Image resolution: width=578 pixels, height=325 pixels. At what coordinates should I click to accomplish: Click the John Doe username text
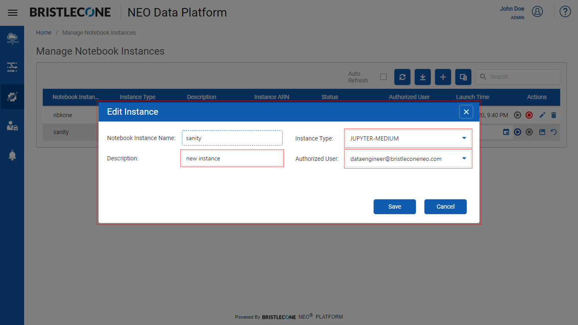point(512,8)
